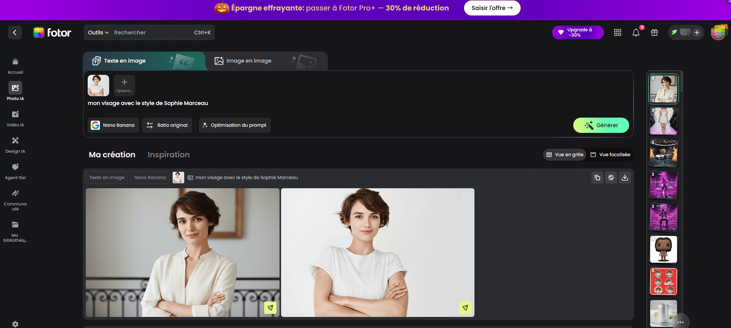Choose the Nano Banana model selector
The height and width of the screenshot is (328, 731).
click(113, 125)
